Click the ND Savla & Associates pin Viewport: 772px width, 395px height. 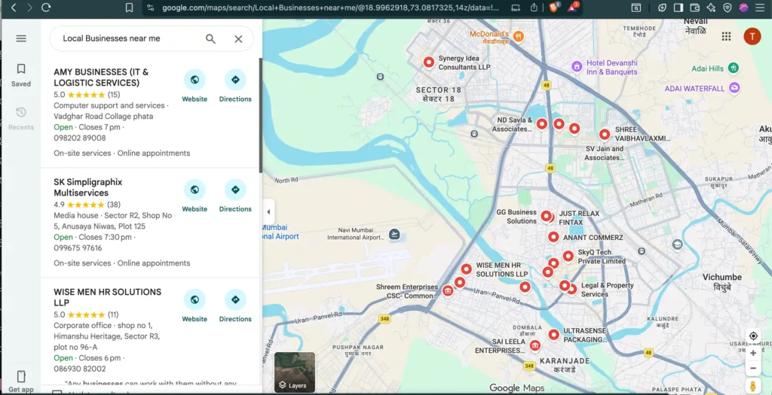click(541, 124)
